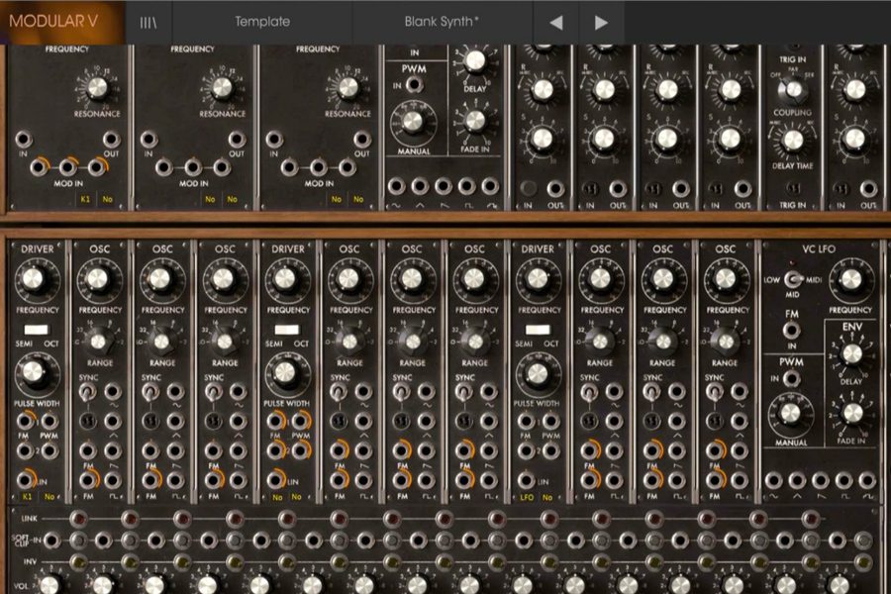Click the SEMI/OCT display on first Driver
Screen dimensions: 891x594
coord(36,329)
